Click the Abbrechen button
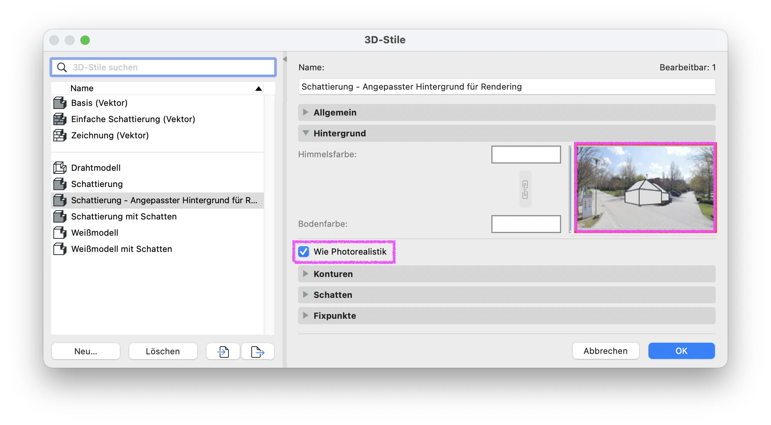 [x=606, y=351]
